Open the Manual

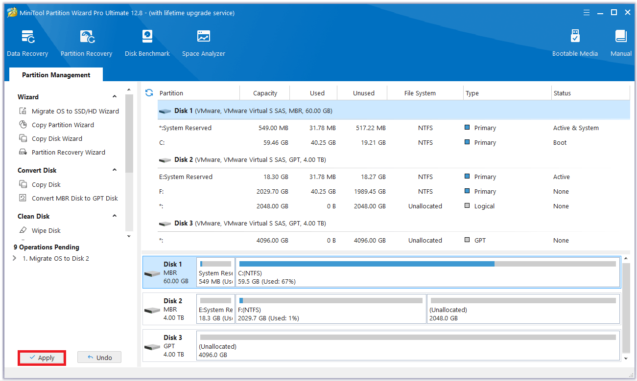pos(621,44)
